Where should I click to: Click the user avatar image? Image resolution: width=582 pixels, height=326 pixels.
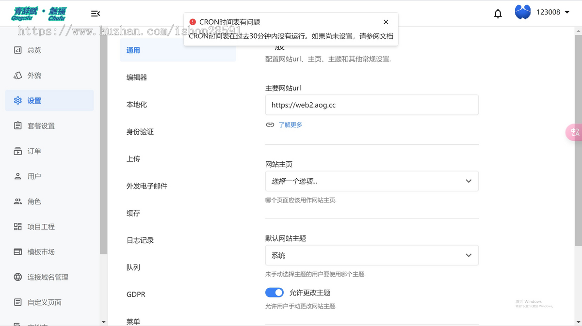[x=522, y=12]
